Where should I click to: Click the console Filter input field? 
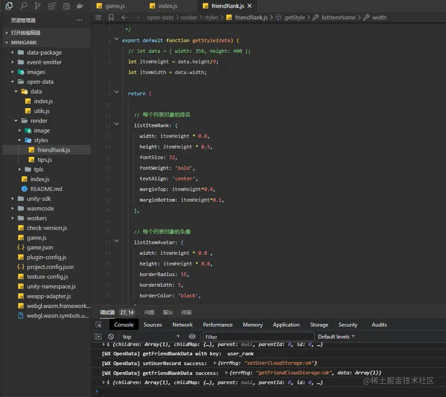pyautogui.click(x=258, y=337)
